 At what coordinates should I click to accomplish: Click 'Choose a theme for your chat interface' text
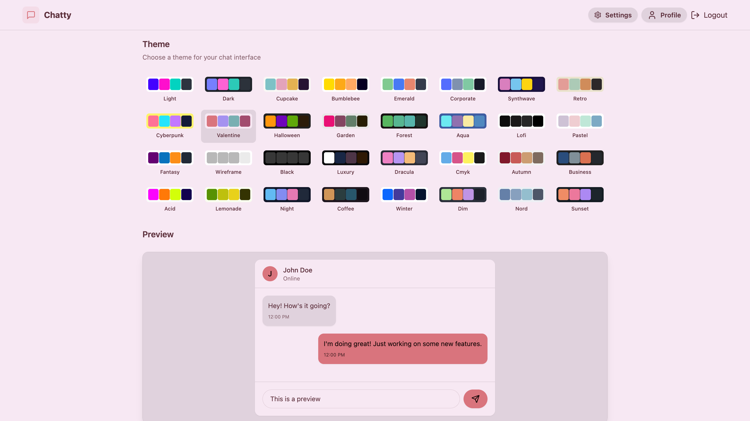click(202, 57)
